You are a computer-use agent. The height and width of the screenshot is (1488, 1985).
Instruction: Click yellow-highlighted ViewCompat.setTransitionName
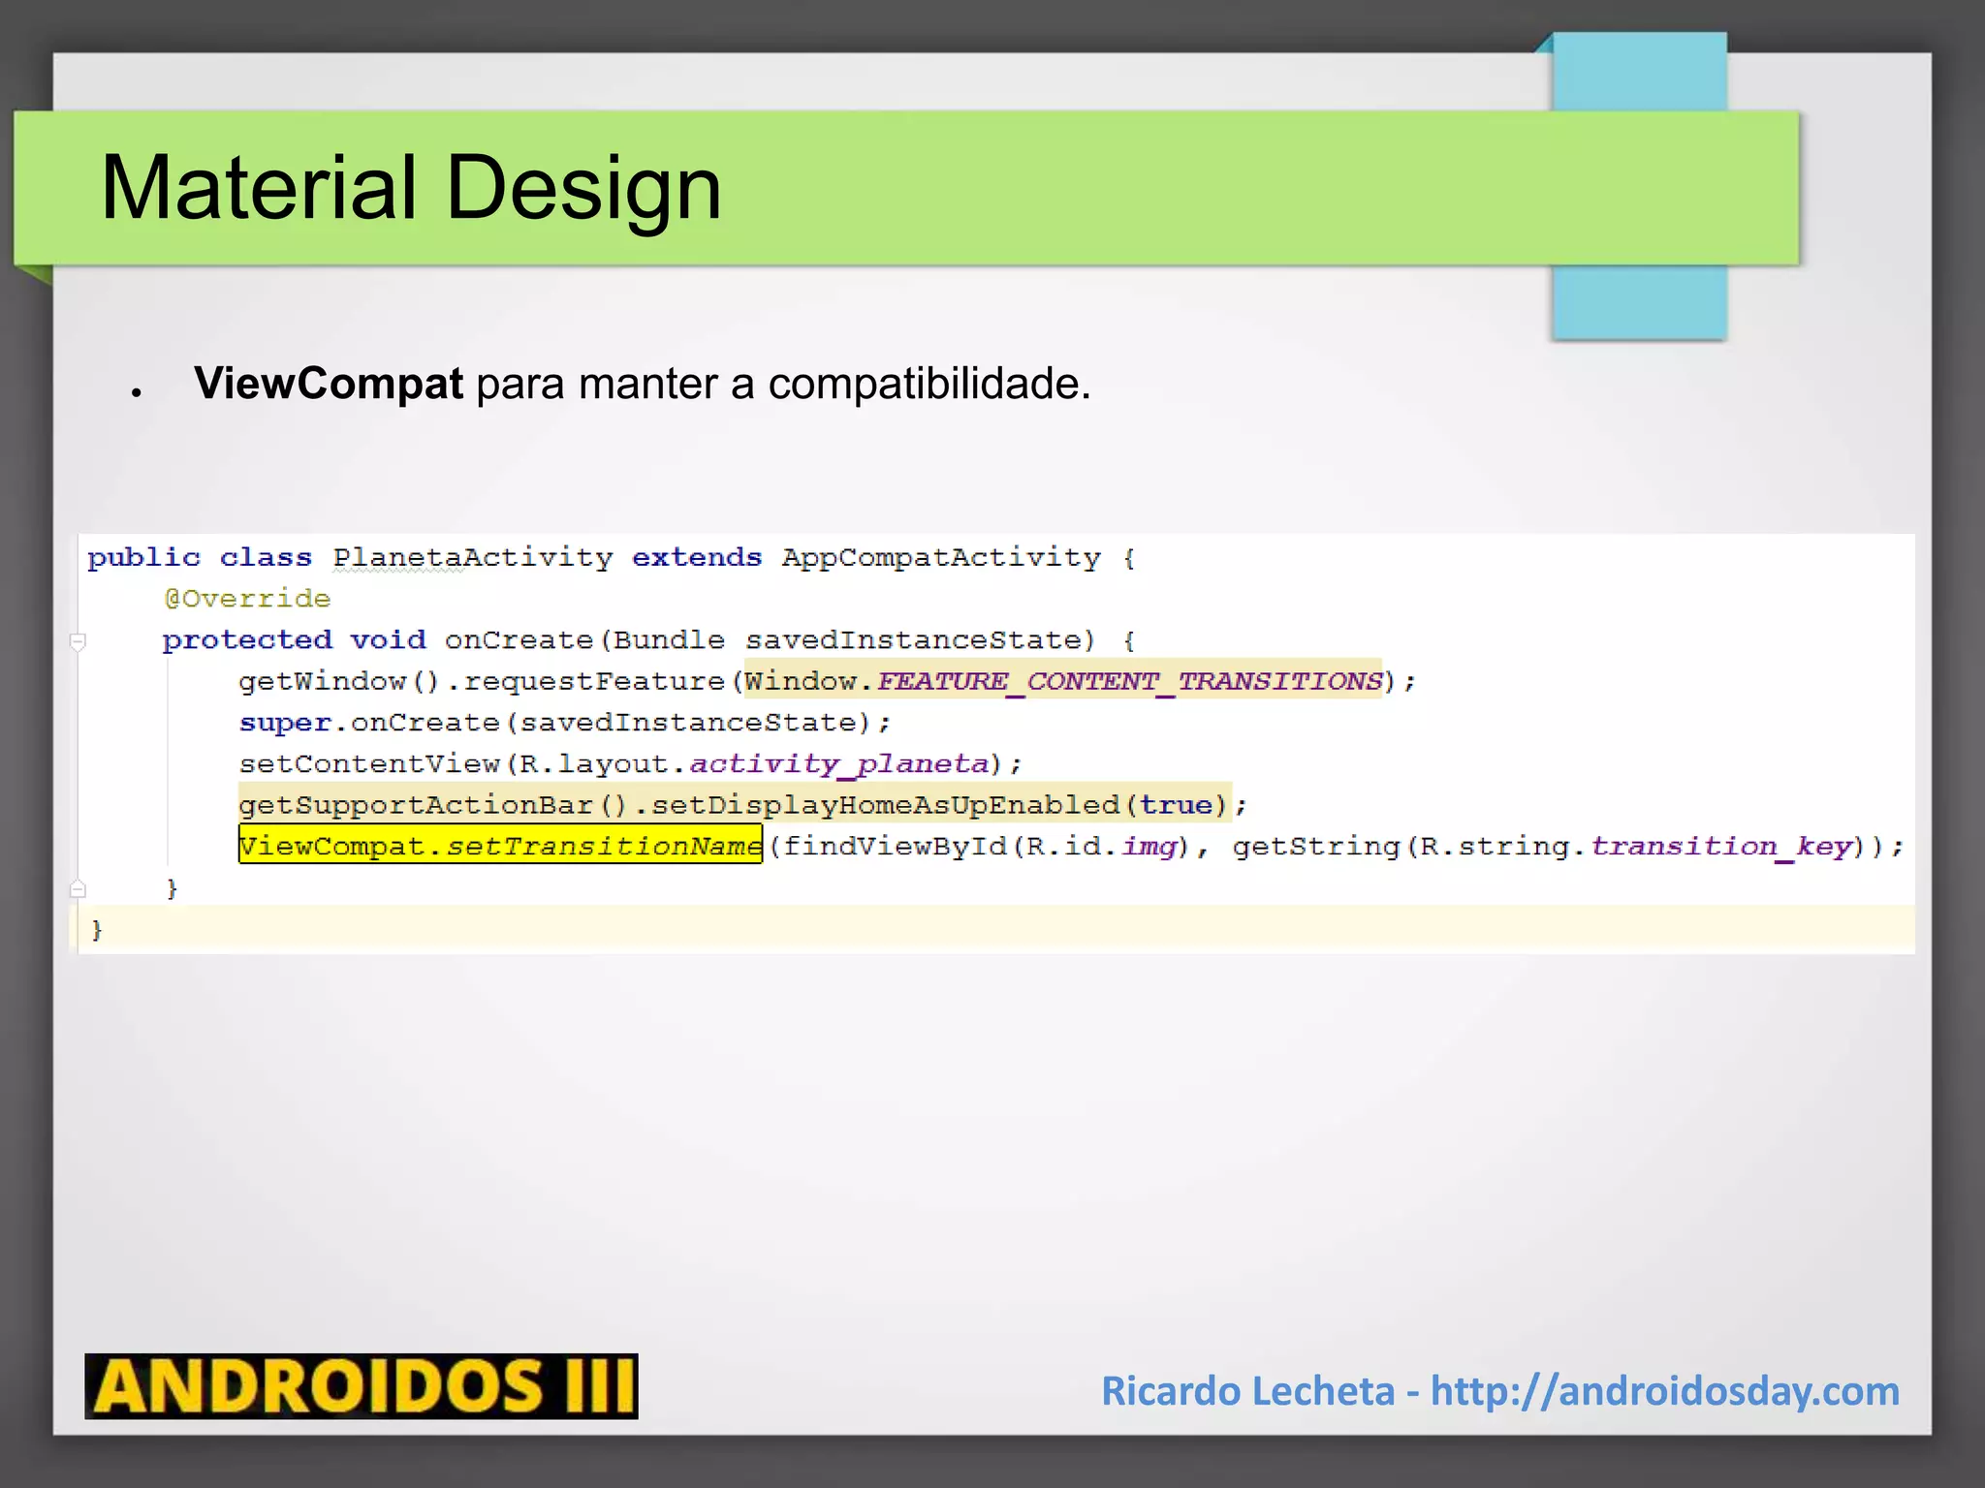click(x=500, y=846)
